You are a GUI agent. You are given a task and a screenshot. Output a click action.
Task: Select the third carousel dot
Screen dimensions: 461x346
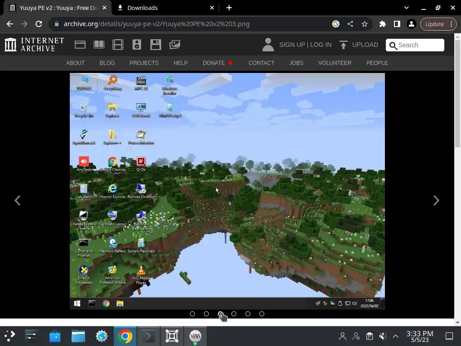220,314
